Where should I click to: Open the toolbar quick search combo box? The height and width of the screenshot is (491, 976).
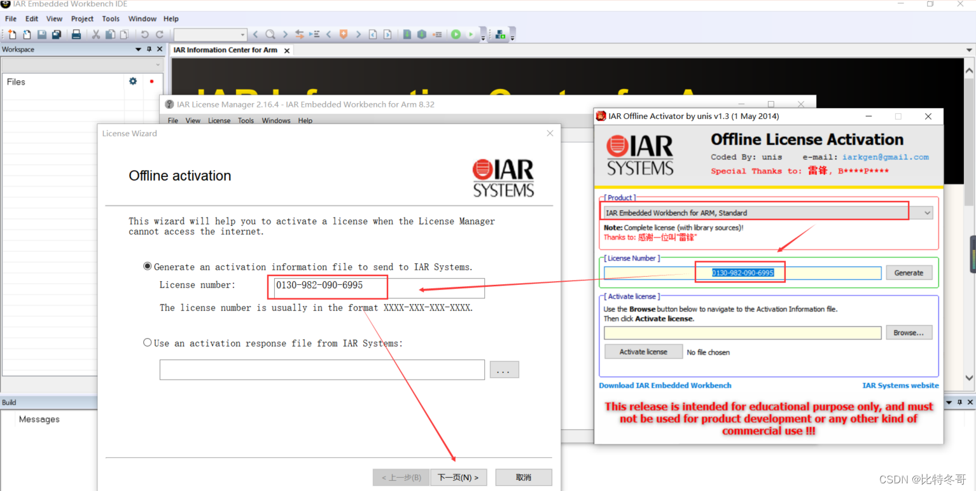click(210, 34)
